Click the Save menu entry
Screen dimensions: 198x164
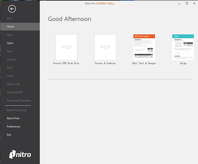pyautogui.click(x=10, y=51)
